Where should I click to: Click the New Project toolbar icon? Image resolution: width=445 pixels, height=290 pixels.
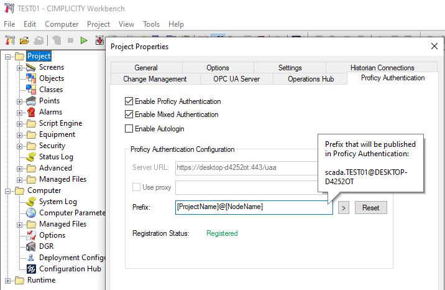(x=10, y=40)
